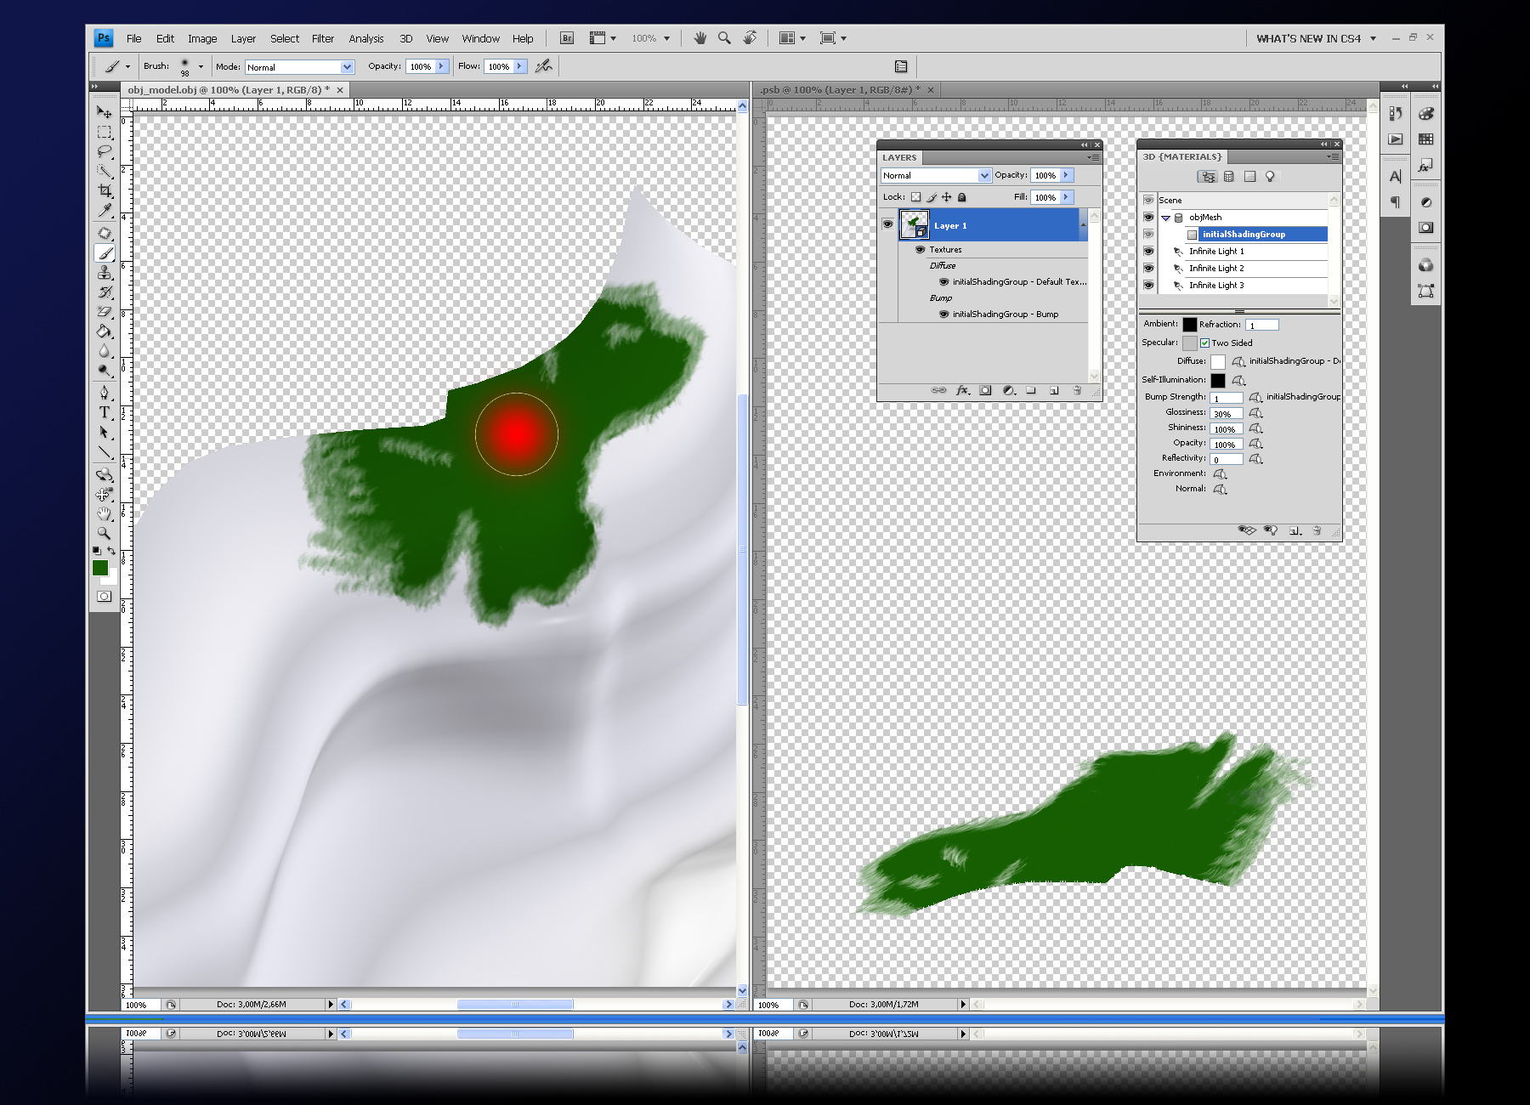Select Infinite Light 3 in the scene list
The image size is (1530, 1105).
pos(1215,286)
